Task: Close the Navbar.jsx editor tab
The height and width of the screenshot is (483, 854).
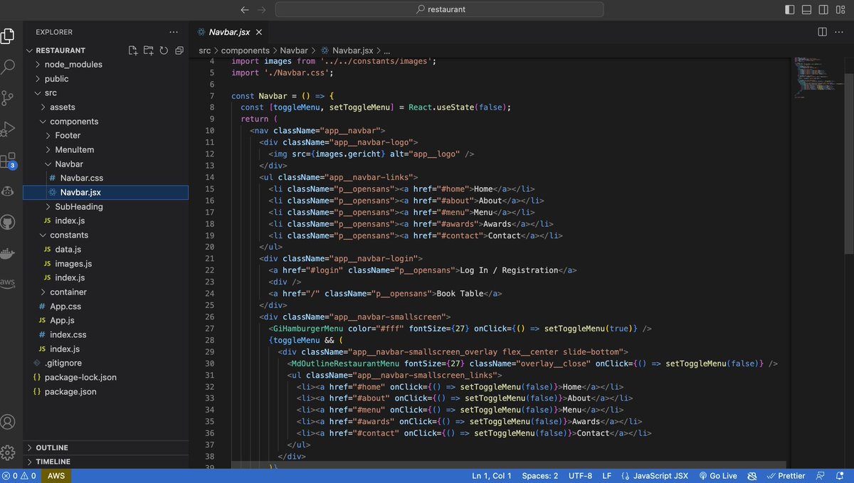Action: pyautogui.click(x=259, y=32)
